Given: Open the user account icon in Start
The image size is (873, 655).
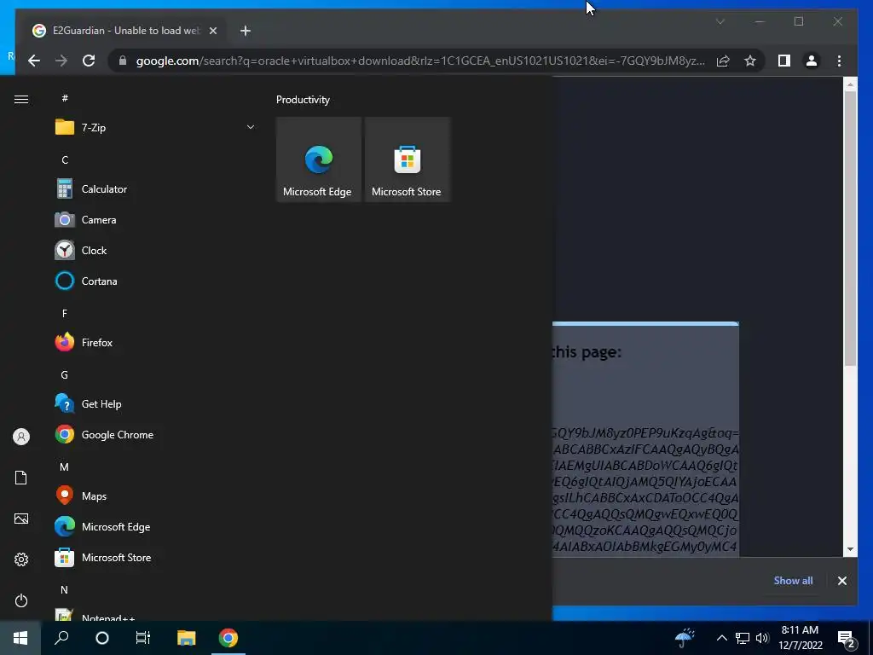Looking at the screenshot, I should click(21, 437).
